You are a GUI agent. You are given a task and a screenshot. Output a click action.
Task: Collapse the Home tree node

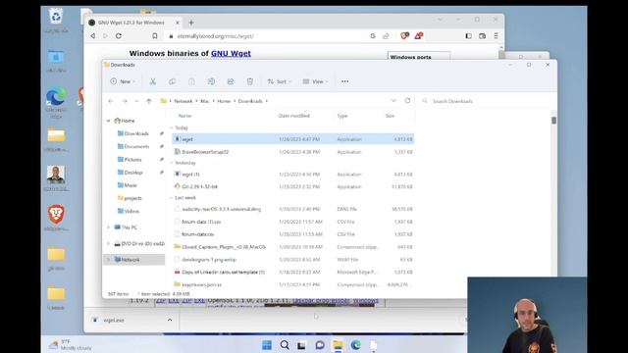109,121
